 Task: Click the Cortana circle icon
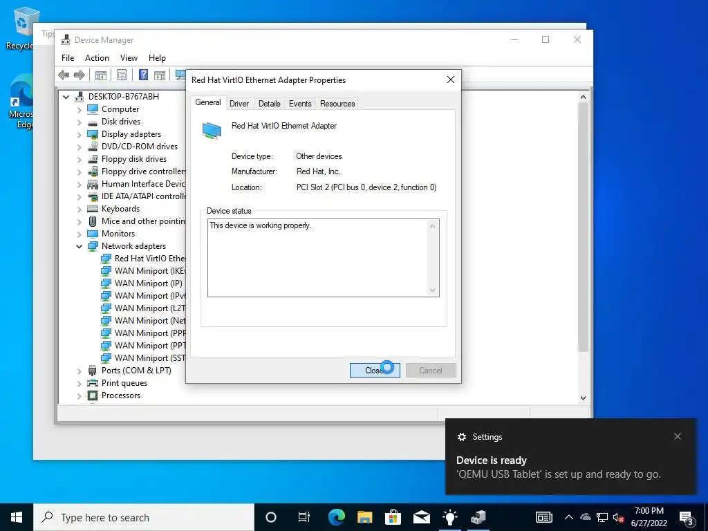tap(271, 517)
